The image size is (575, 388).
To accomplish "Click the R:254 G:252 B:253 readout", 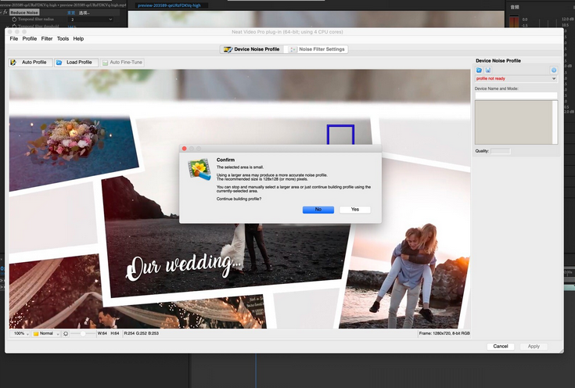I will click(x=141, y=334).
